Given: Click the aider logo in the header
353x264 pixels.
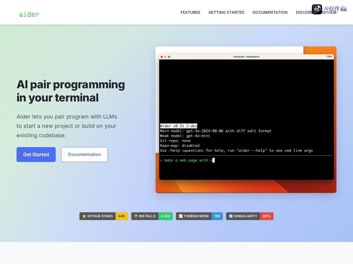Looking at the screenshot, I should [x=29, y=14].
